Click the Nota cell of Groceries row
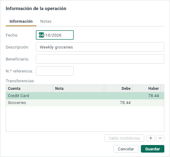Screen dimensions: 170x157 78,103
